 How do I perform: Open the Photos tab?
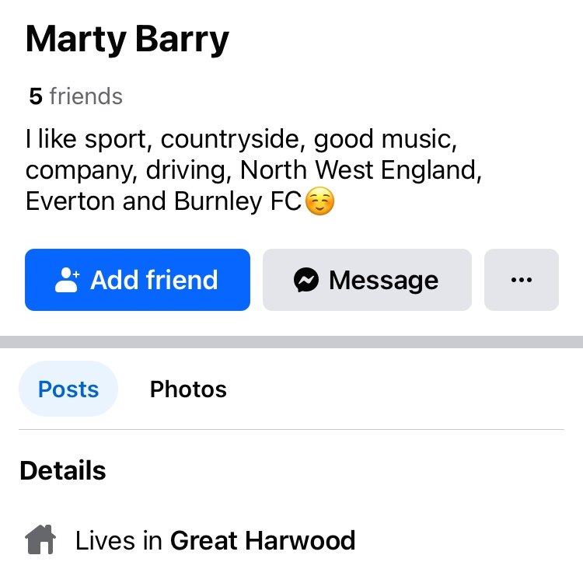(188, 389)
